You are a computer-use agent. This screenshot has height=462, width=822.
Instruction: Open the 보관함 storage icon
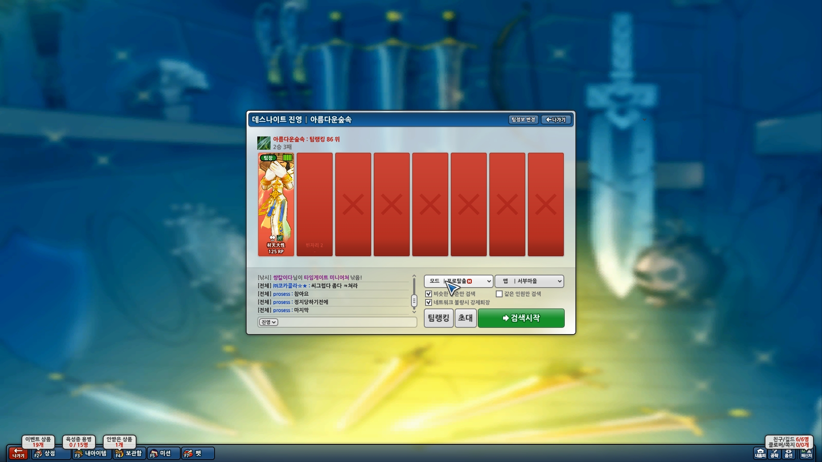[129, 453]
